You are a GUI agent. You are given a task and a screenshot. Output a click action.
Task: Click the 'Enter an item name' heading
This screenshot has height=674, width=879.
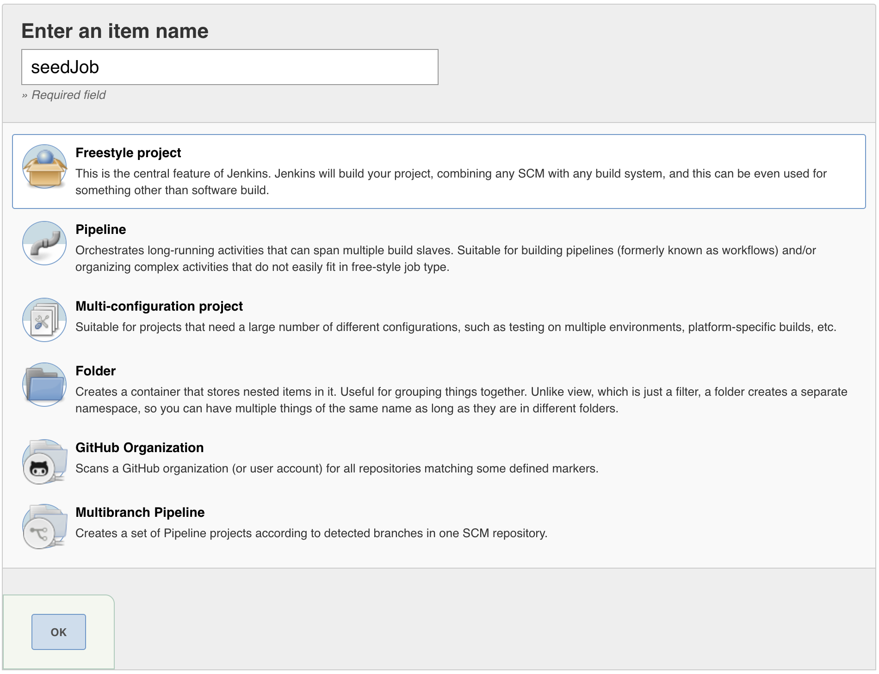tap(115, 31)
